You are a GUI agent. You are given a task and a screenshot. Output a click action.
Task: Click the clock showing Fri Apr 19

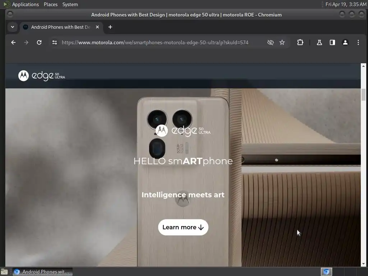346,4
